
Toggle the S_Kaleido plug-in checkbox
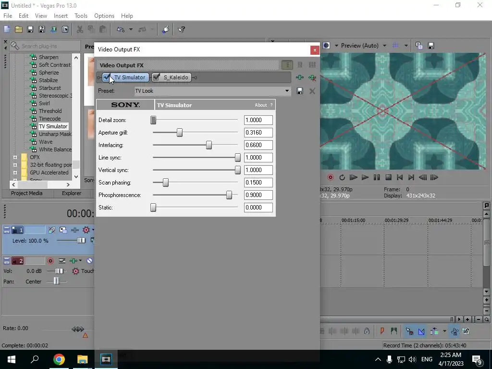[156, 77]
